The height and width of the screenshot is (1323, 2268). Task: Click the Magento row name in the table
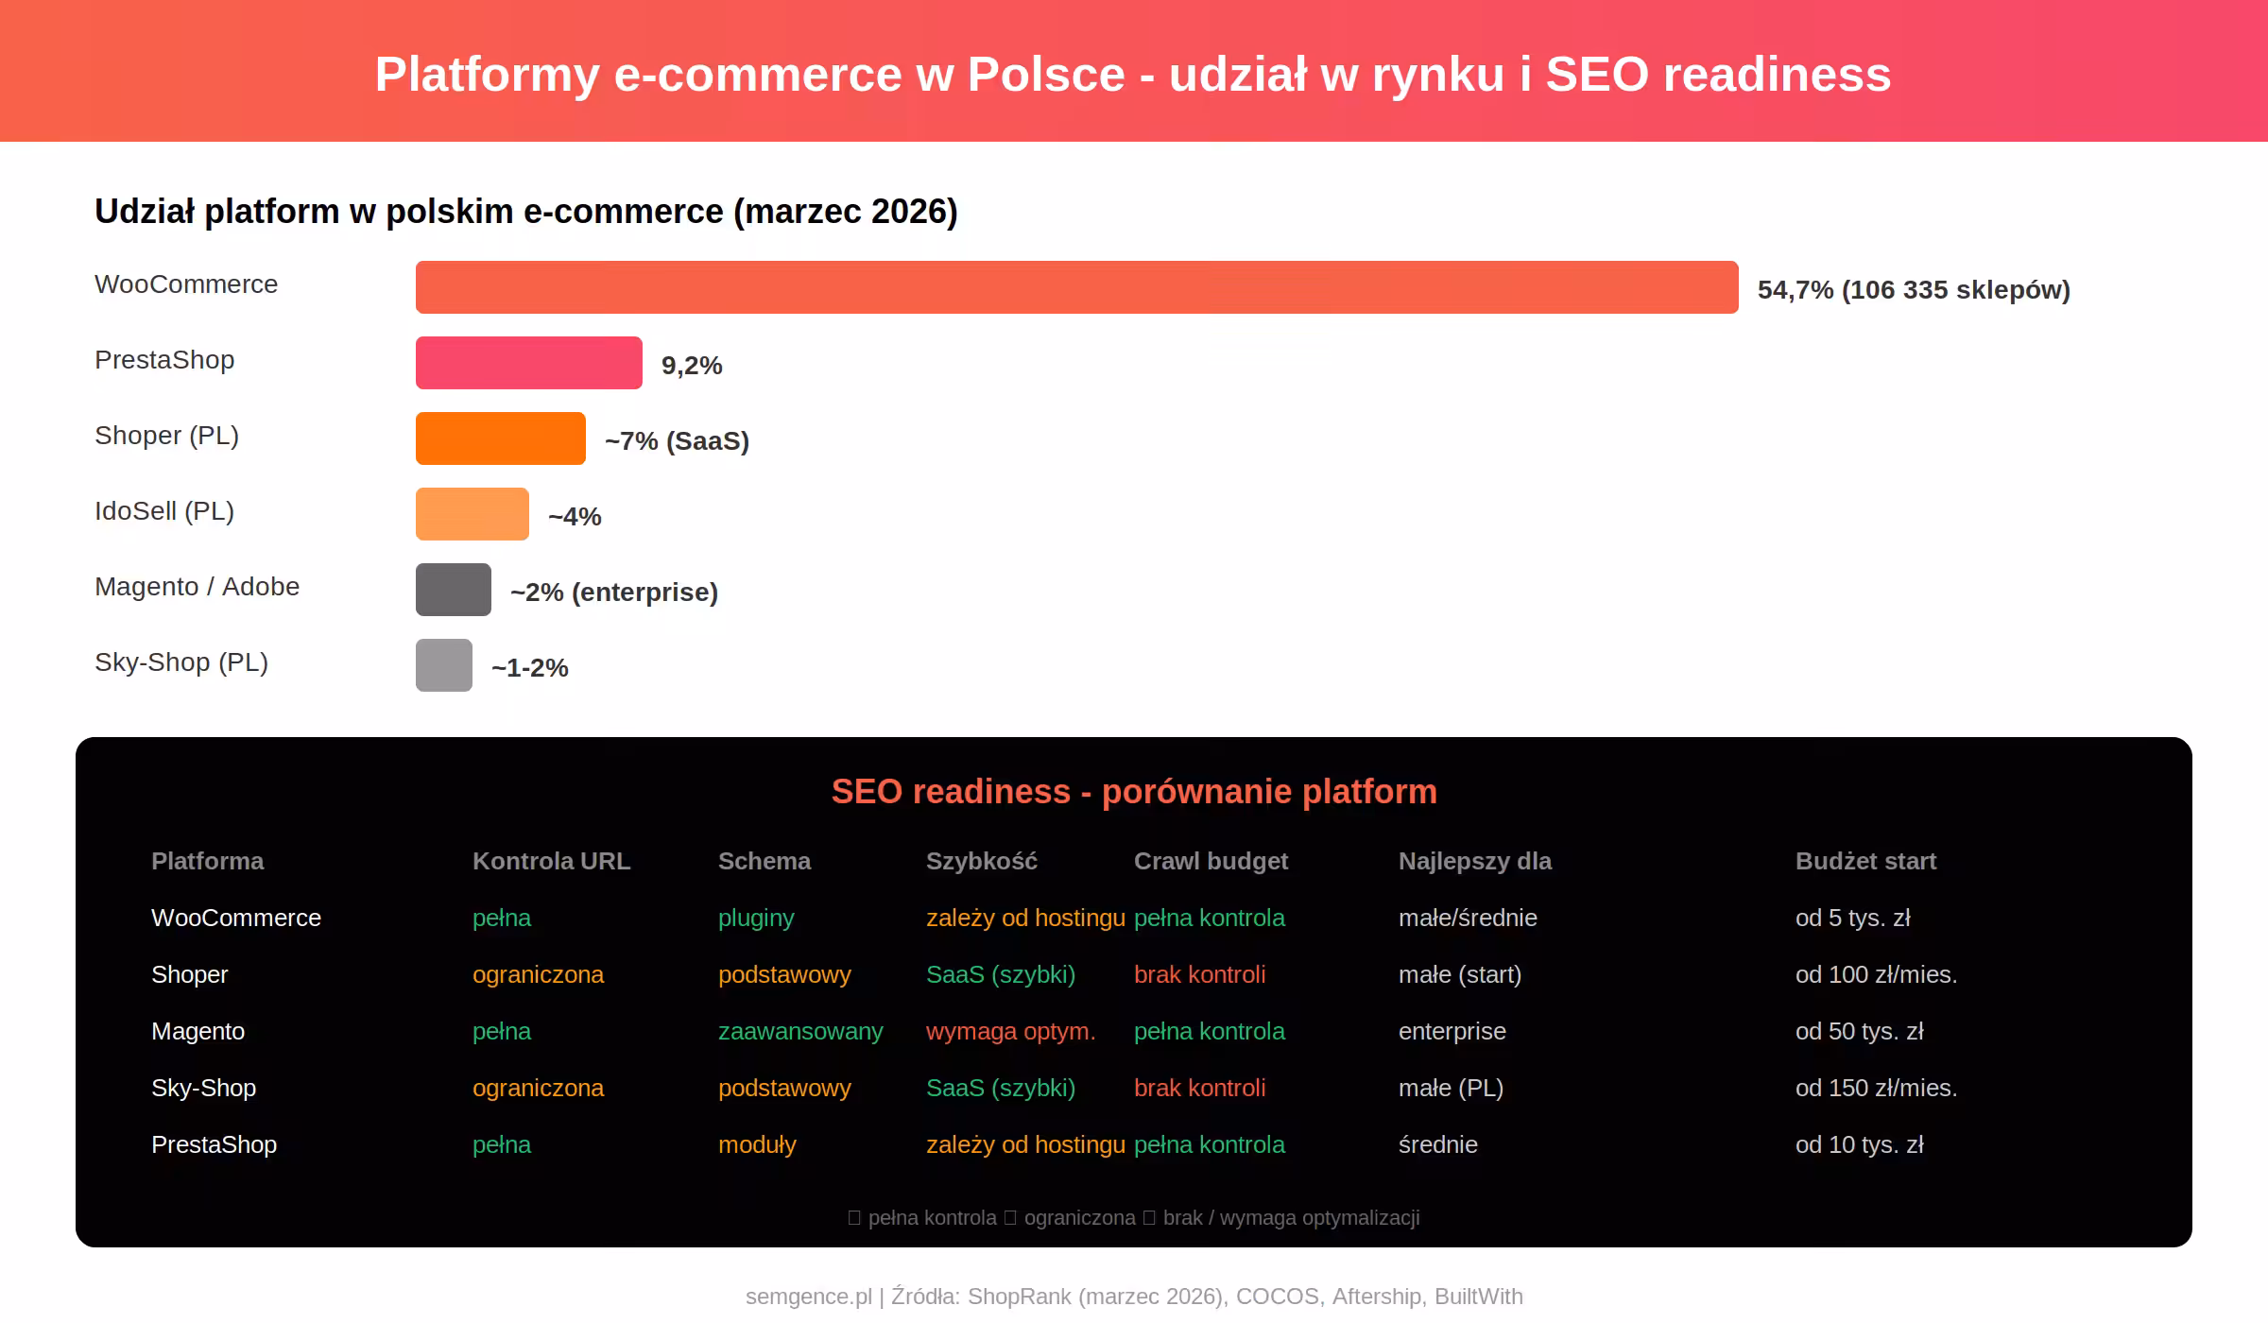198,1032
